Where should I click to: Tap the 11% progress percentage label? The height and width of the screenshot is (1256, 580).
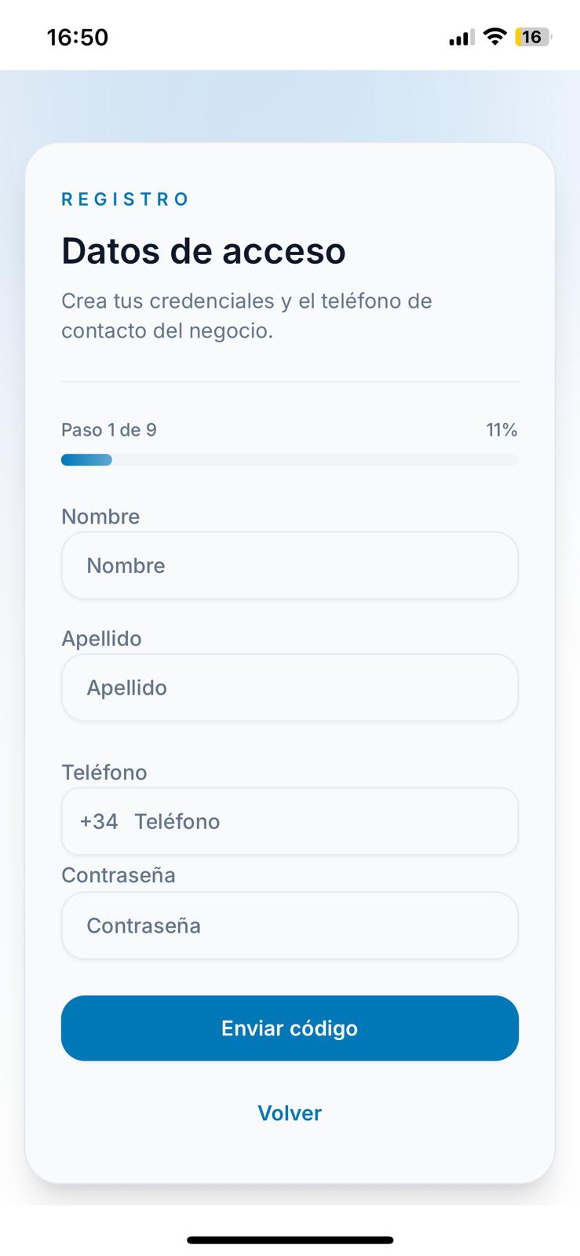coord(502,429)
